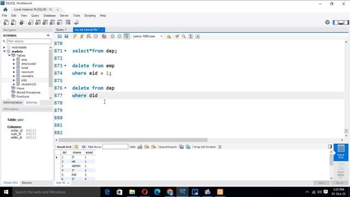Viewport: 350px width, 197px height.
Task: Open Opera from the Windows taskbar
Action: (144, 192)
